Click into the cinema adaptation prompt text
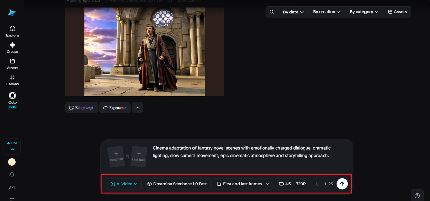The image size is (430, 201). 242,152
